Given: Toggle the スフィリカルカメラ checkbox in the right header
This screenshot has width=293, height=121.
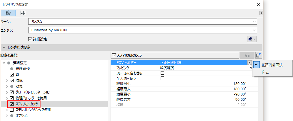Looking at the screenshot, I should point(114,55).
